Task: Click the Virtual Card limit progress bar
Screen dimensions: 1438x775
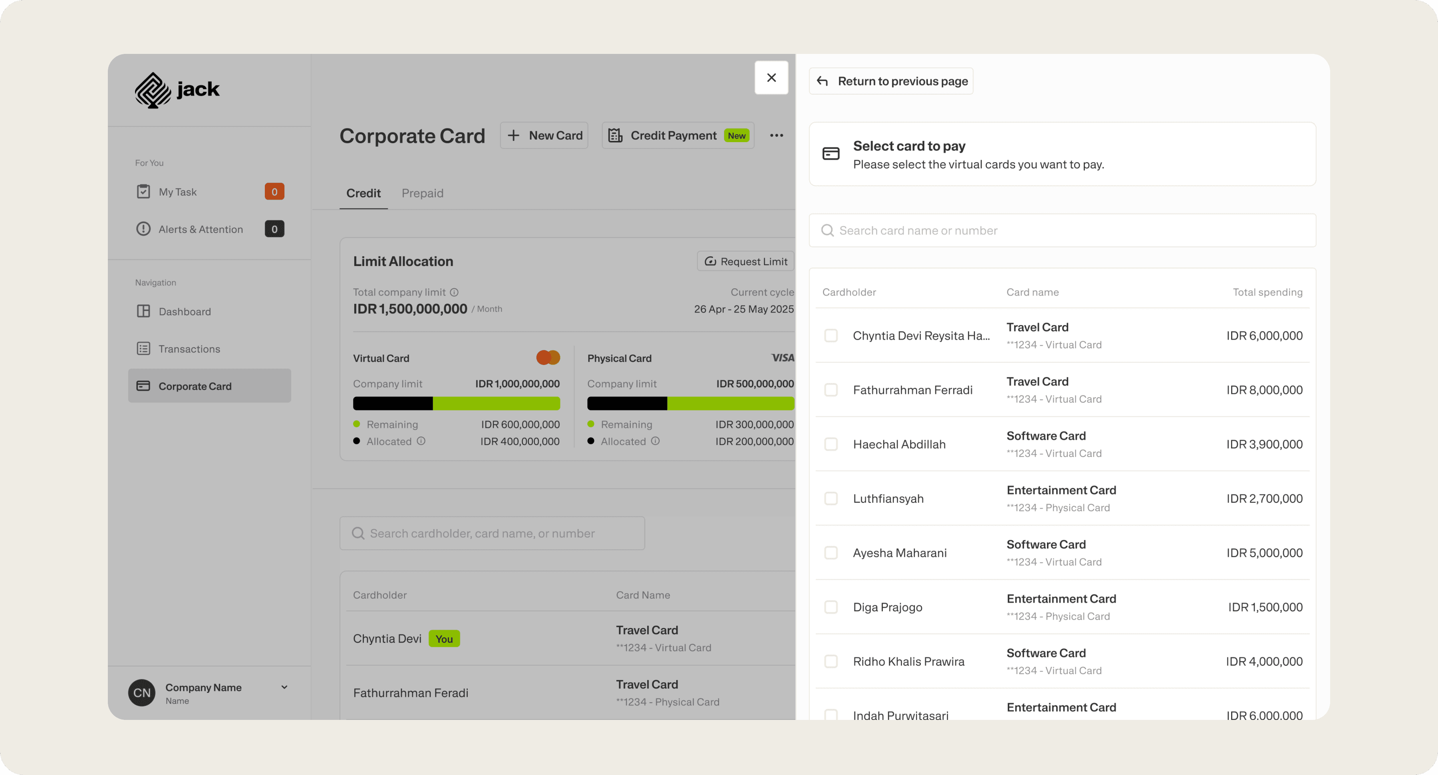Action: 456,403
